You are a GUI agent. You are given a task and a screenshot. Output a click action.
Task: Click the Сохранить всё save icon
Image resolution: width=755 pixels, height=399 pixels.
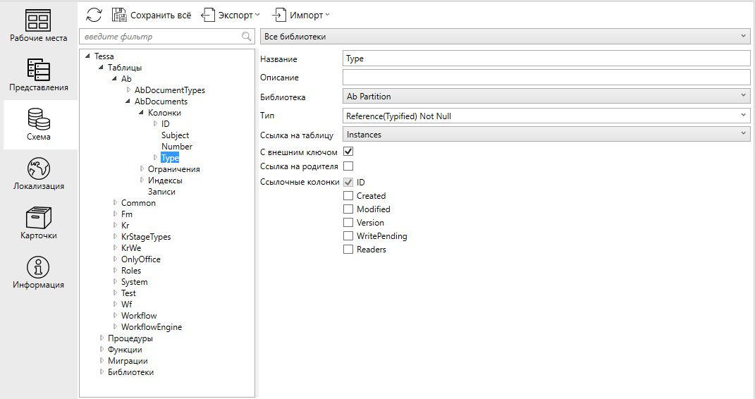(x=119, y=15)
